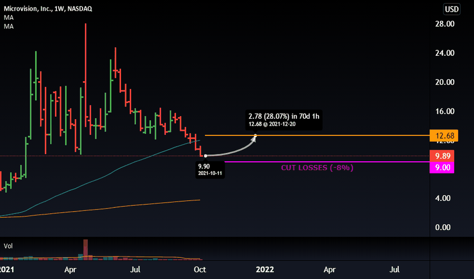Click the magenta 9.00 price label

pyautogui.click(x=442, y=168)
